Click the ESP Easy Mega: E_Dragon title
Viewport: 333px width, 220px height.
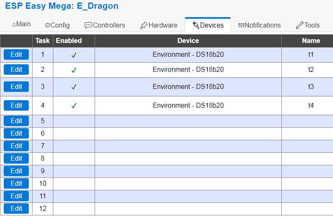tap(62, 6)
